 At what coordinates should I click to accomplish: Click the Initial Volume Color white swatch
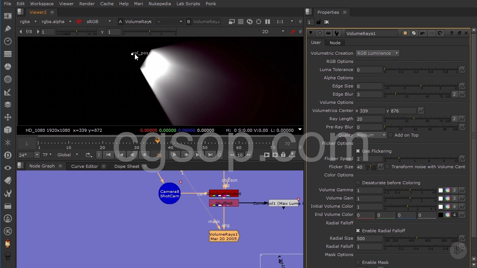click(440, 207)
